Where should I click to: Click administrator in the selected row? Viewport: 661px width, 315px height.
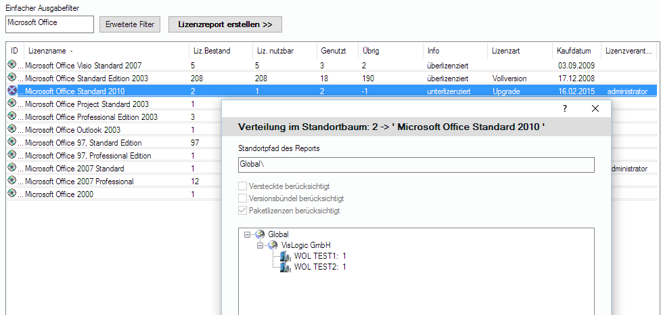click(x=627, y=91)
